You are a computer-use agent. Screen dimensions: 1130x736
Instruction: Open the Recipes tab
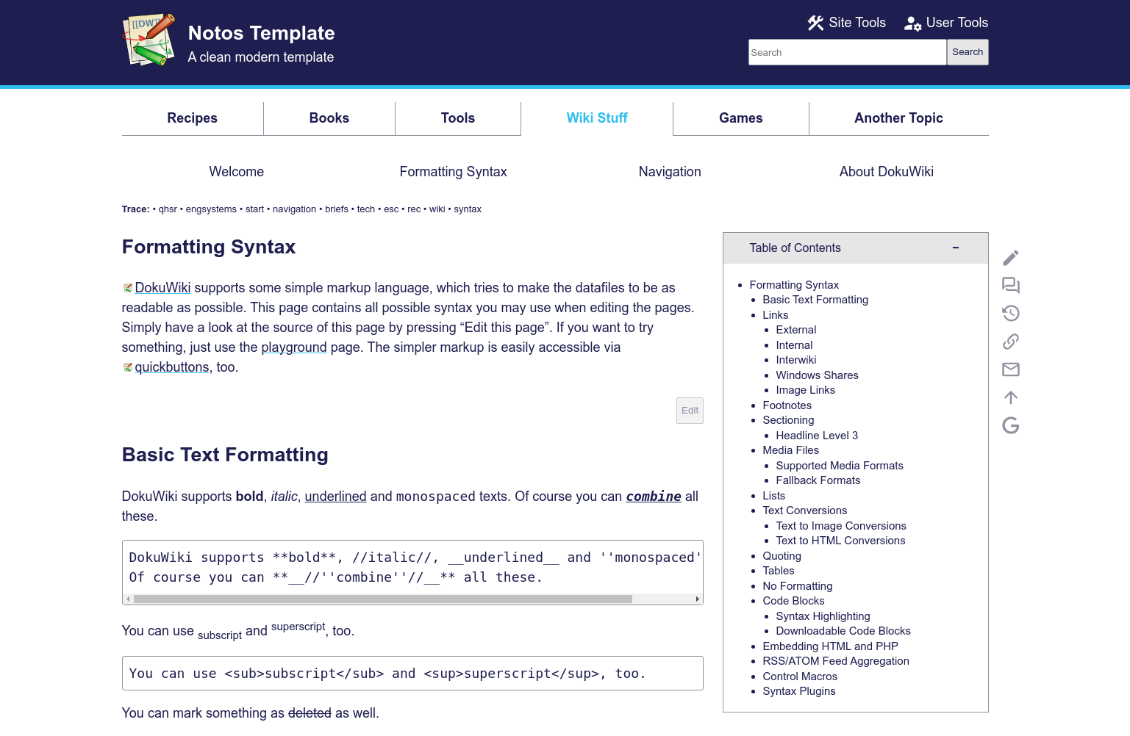[193, 118]
